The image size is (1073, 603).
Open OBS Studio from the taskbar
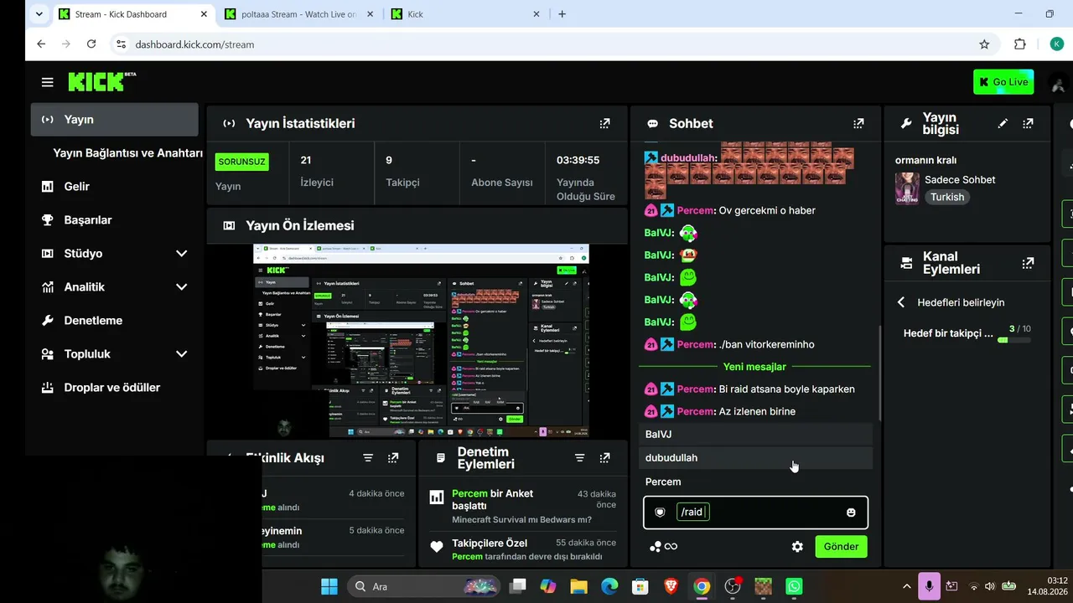[x=732, y=586]
